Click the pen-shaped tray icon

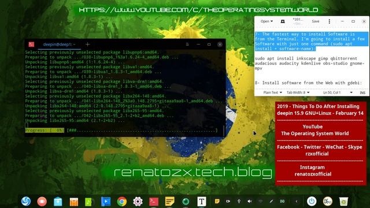point(271,201)
